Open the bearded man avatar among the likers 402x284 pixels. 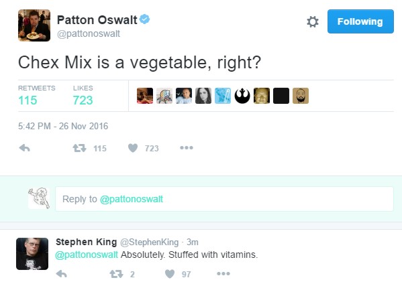pos(301,96)
